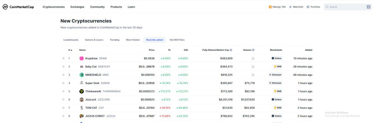Open the Products nav menu

[x=116, y=7]
